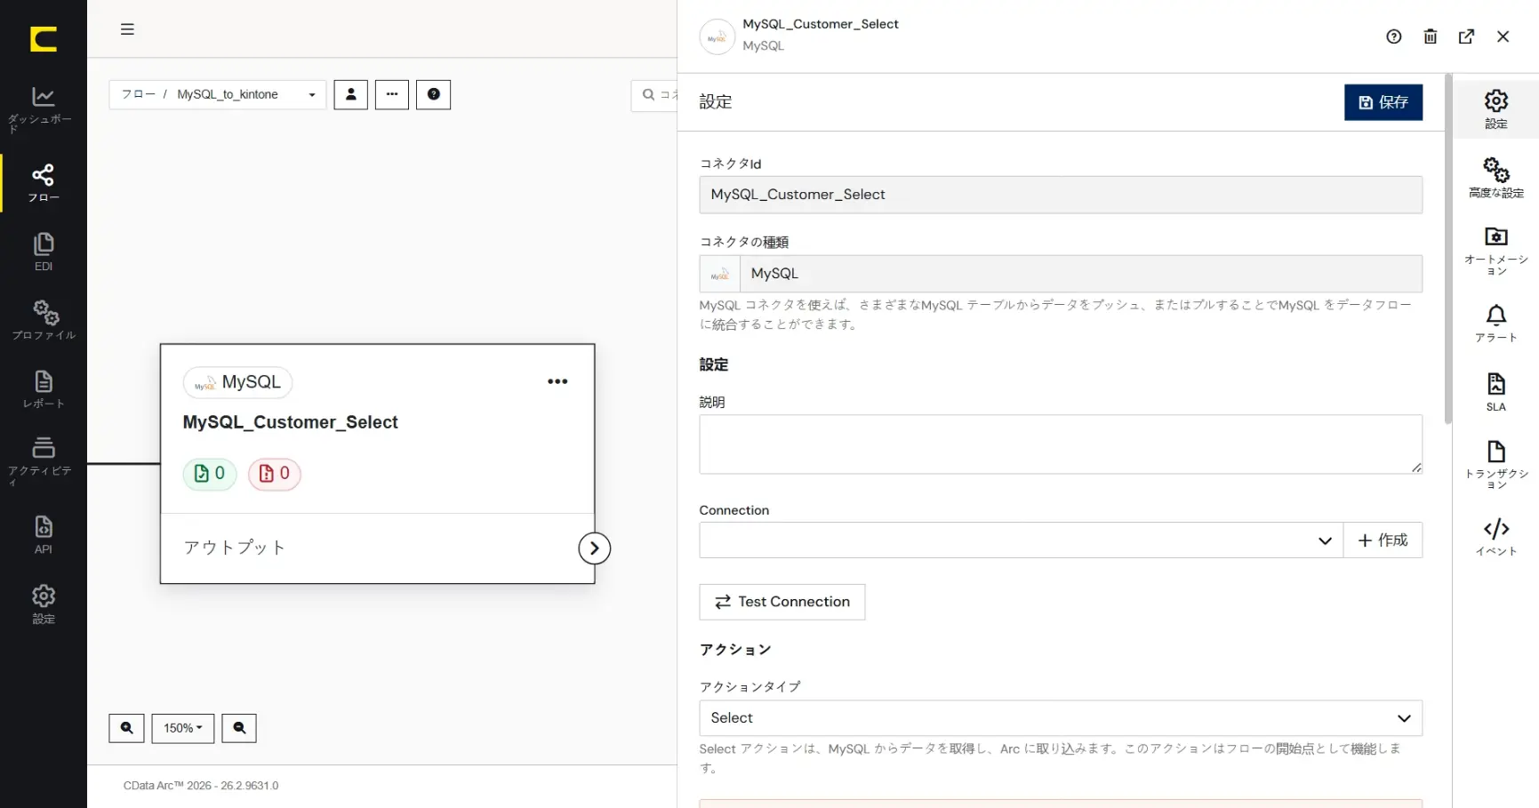This screenshot has height=808, width=1539.
Task: Open Reports (レポート) in sidebar
Action: tap(43, 389)
